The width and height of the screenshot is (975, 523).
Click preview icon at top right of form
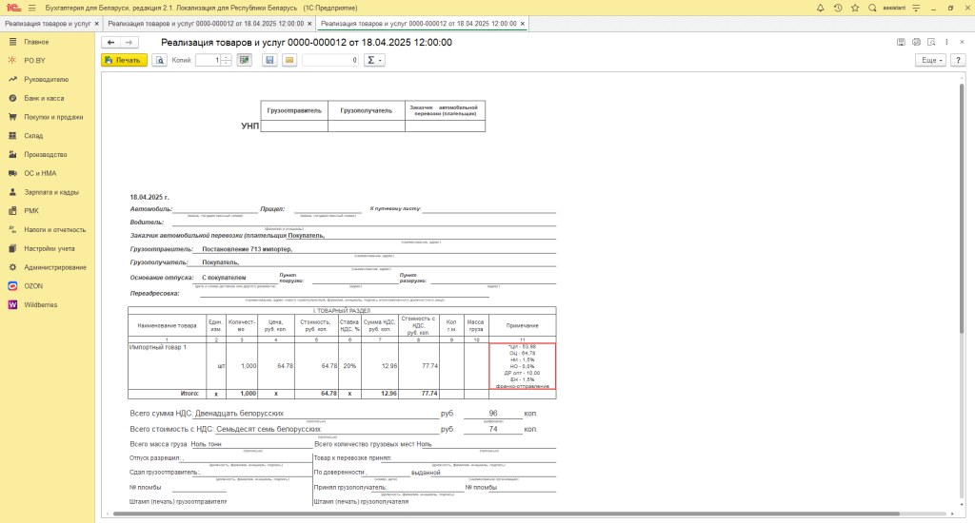(x=931, y=42)
